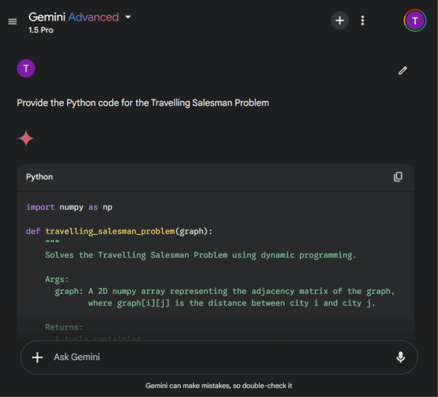Click the "Gemini can make mistakes" disclaimer text

pos(219,385)
